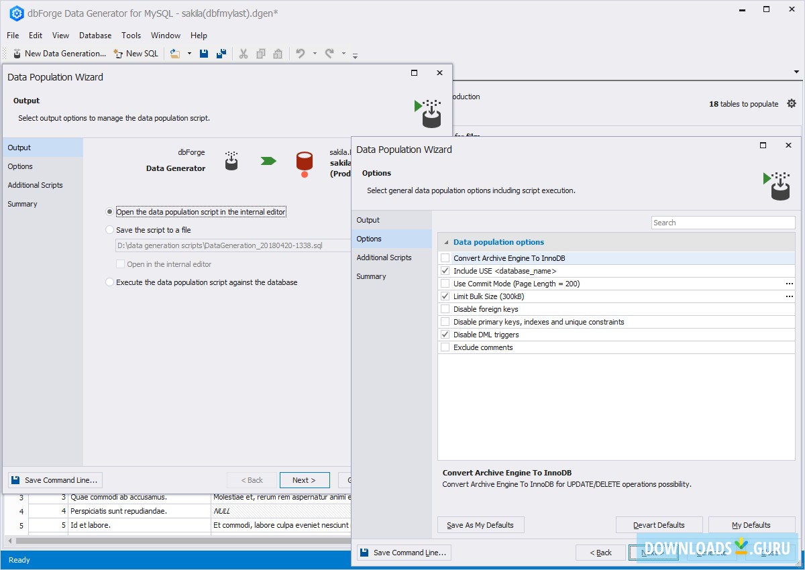Click ellipsis button for Limit Bulk Size
This screenshot has height=570, width=805.
point(790,296)
